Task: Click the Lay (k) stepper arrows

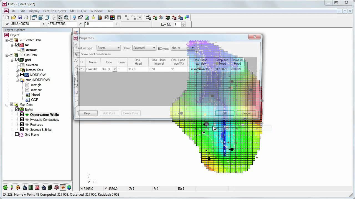Action: (183, 24)
